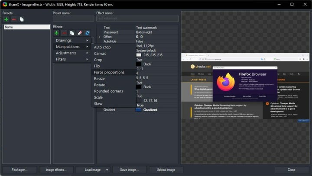312x176 pixels.
Task: Expand the Drawings submenu
Action: [x=72, y=40]
